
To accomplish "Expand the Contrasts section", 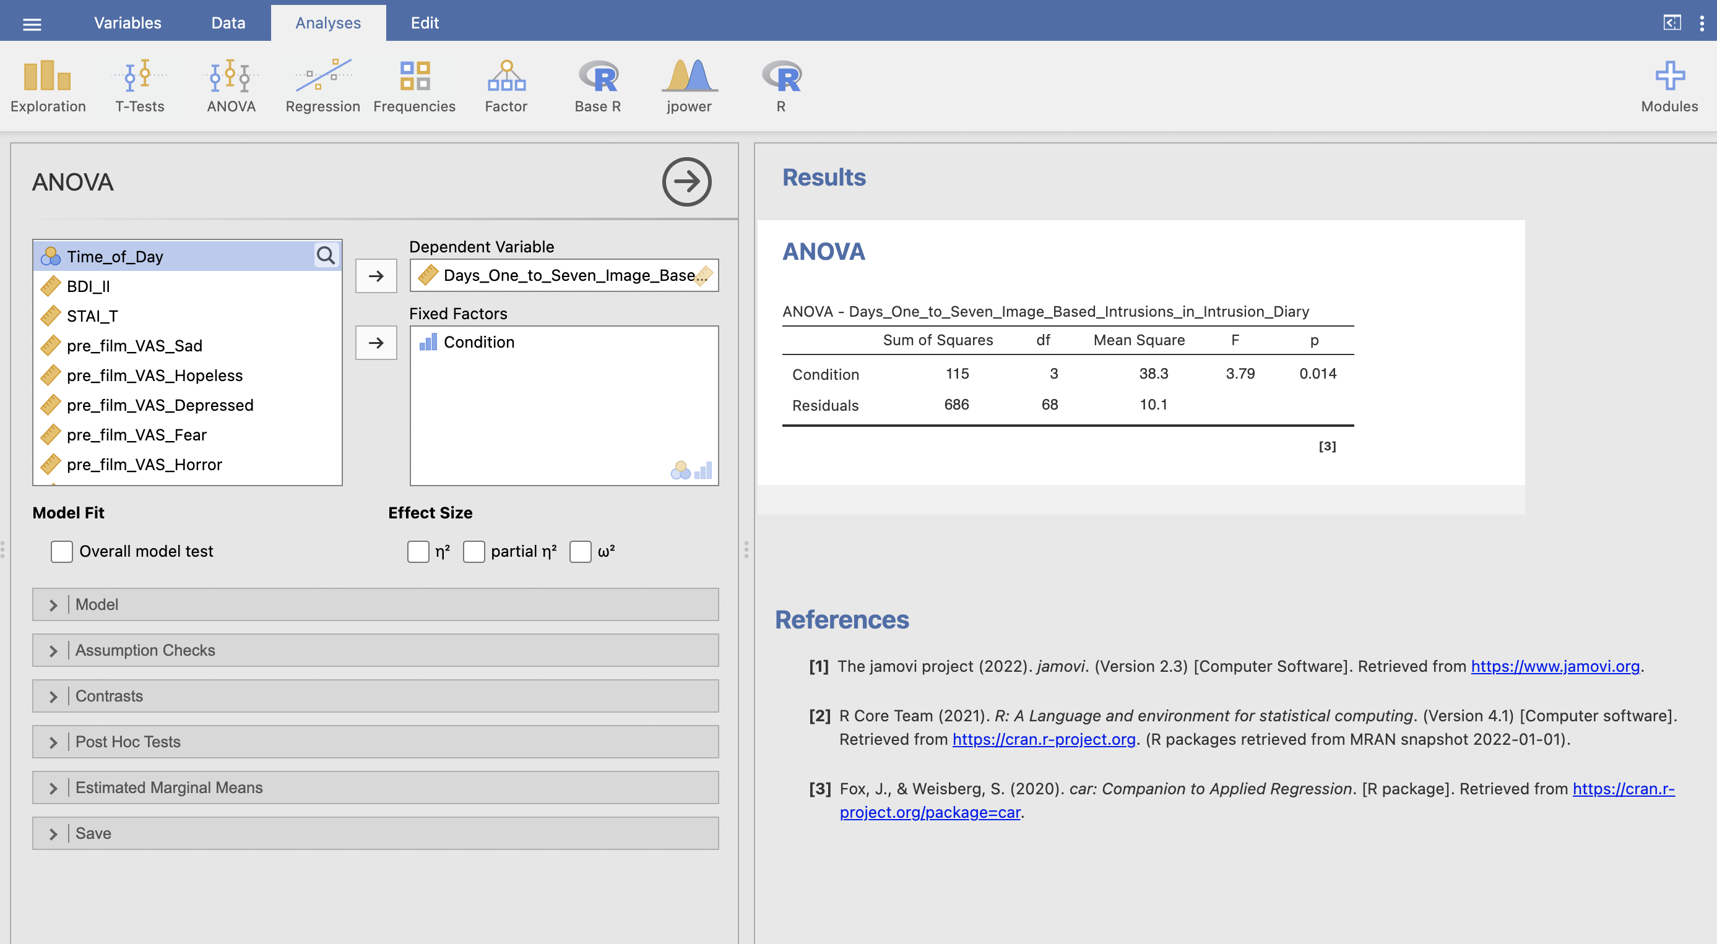I will [375, 696].
